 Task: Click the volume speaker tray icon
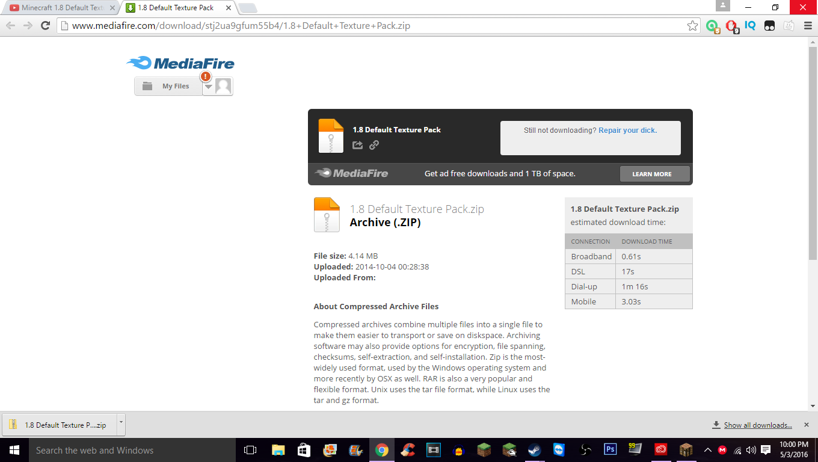coord(751,450)
